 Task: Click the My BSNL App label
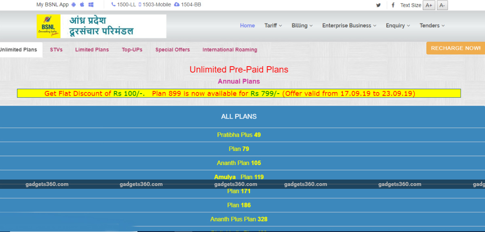pyautogui.click(x=53, y=5)
